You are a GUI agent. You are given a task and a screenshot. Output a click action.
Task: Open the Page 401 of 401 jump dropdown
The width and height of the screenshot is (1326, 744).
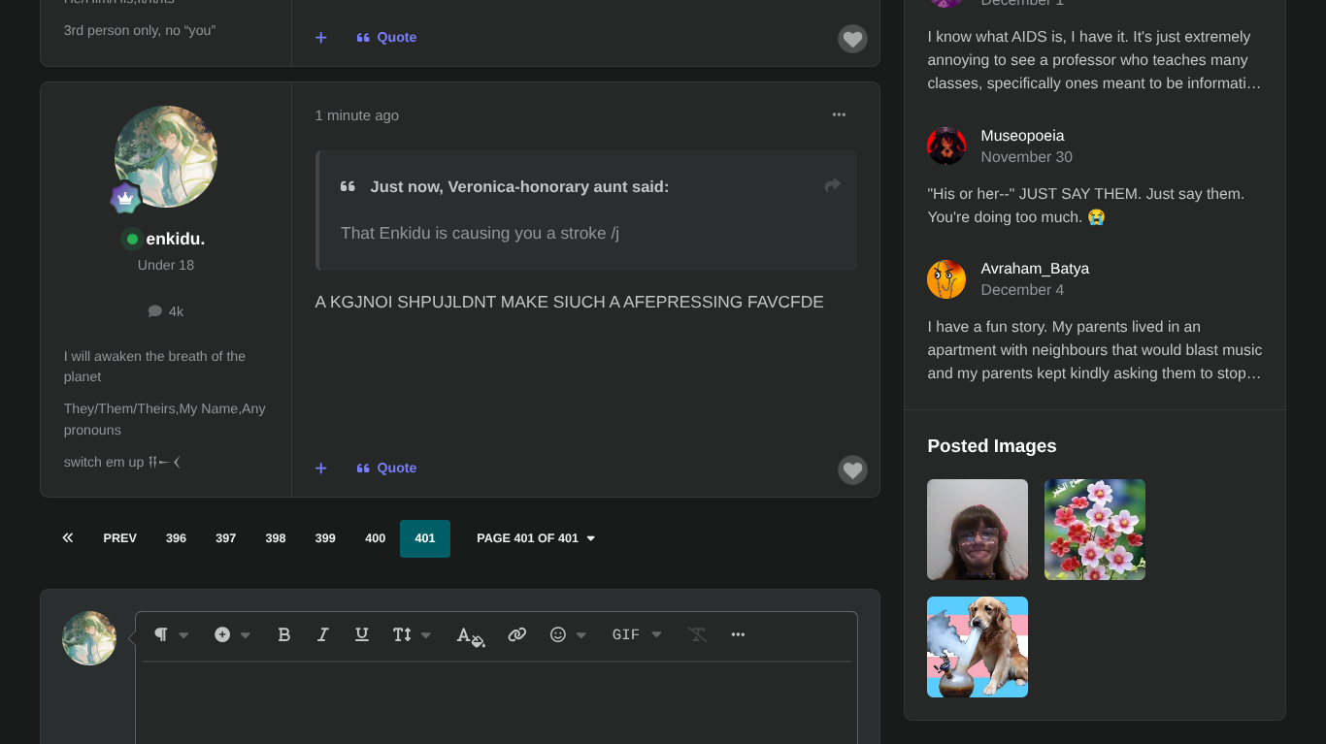(x=536, y=538)
